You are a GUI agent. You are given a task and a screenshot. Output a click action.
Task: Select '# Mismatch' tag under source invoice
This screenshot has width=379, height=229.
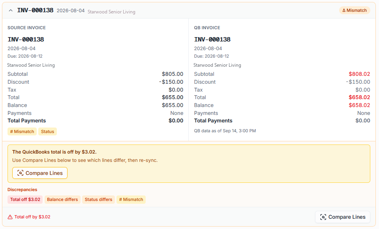pos(22,131)
